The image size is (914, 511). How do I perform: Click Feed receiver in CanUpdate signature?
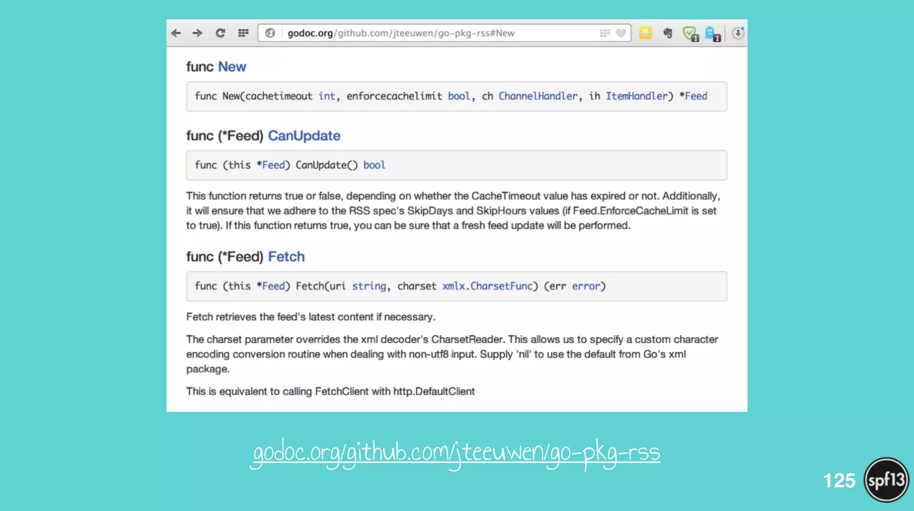coord(273,165)
